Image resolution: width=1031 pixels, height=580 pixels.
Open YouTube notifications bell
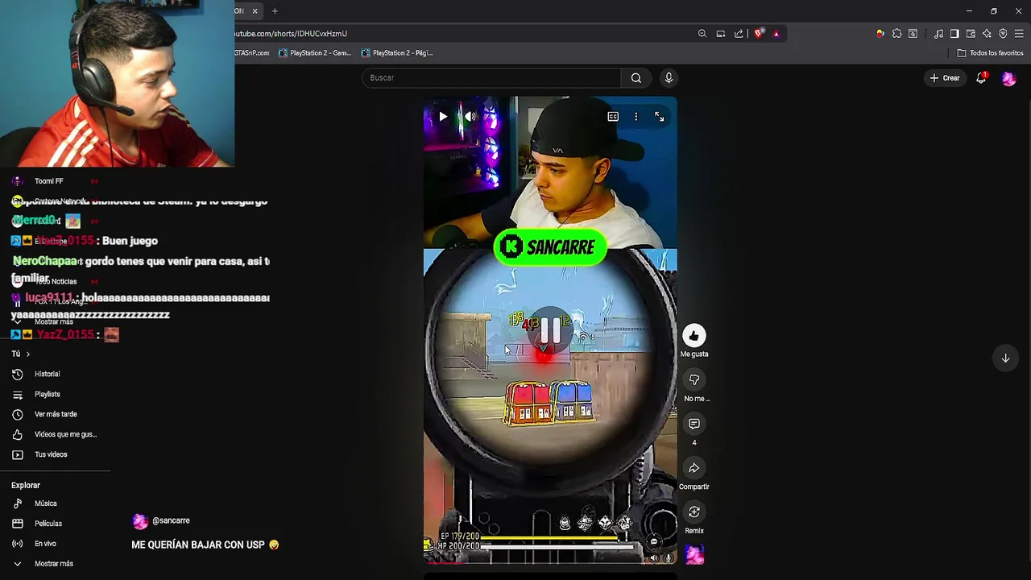pos(981,78)
